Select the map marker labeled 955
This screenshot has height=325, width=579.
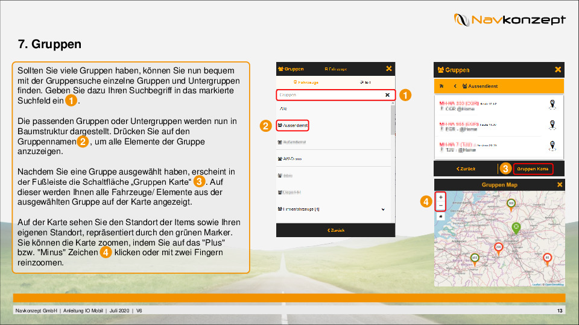(475, 259)
